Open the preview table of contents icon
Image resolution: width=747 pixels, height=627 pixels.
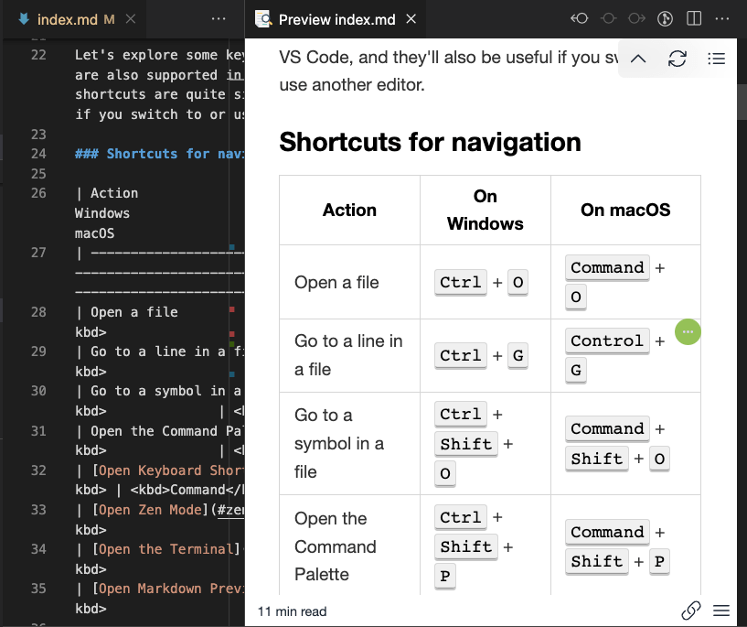pyautogui.click(x=716, y=57)
